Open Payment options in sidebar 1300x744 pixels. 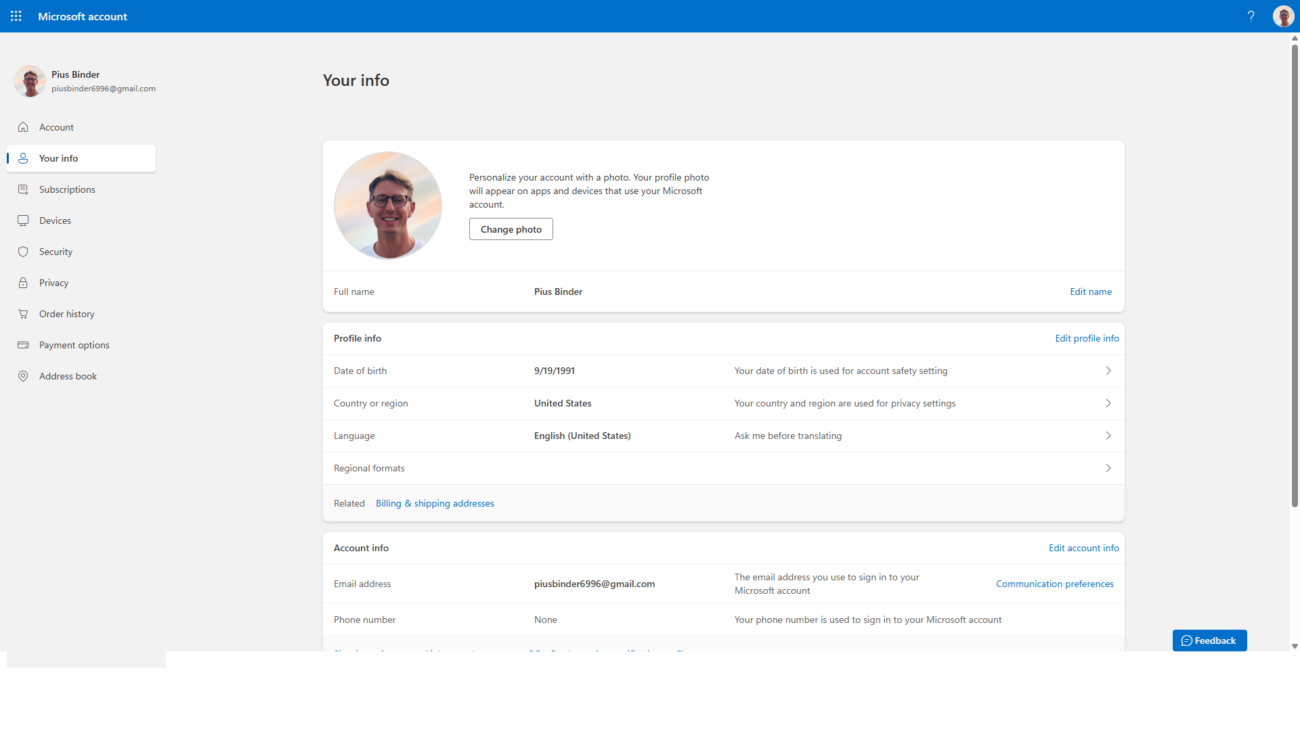click(74, 345)
